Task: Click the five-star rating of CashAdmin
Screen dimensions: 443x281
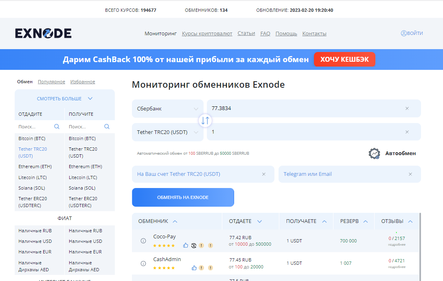Action: click(164, 268)
